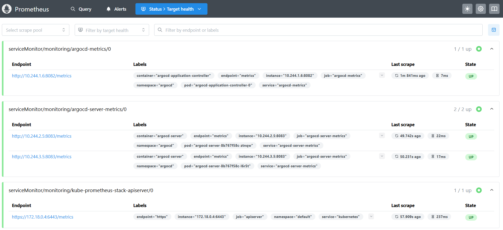Expand labels for 172.18.0.4:6443 target
This screenshot has height=230, width=503.
371,217
